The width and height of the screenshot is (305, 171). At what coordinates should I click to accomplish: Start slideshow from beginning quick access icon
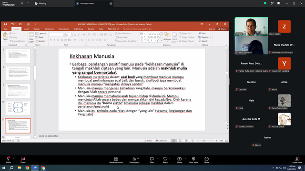point(28,24)
